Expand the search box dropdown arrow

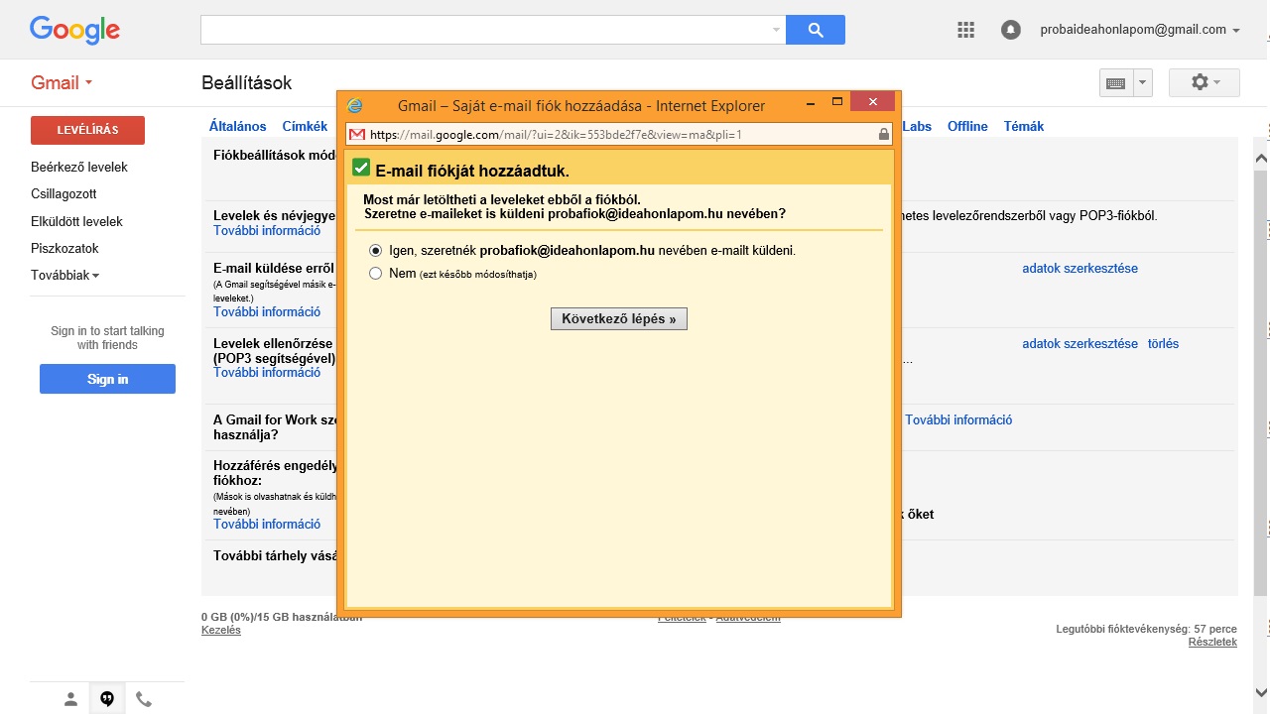pos(776,30)
